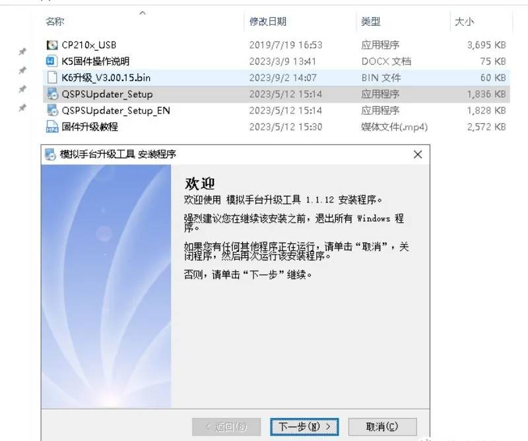Image resolution: width=528 pixels, height=441 pixels.
Task: Select the file name 固件升级教程
Action: pos(90,127)
